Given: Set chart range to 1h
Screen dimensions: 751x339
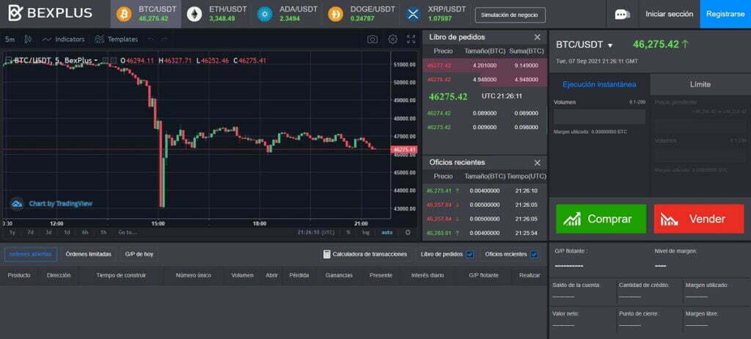Looking at the screenshot, I should (x=103, y=233).
